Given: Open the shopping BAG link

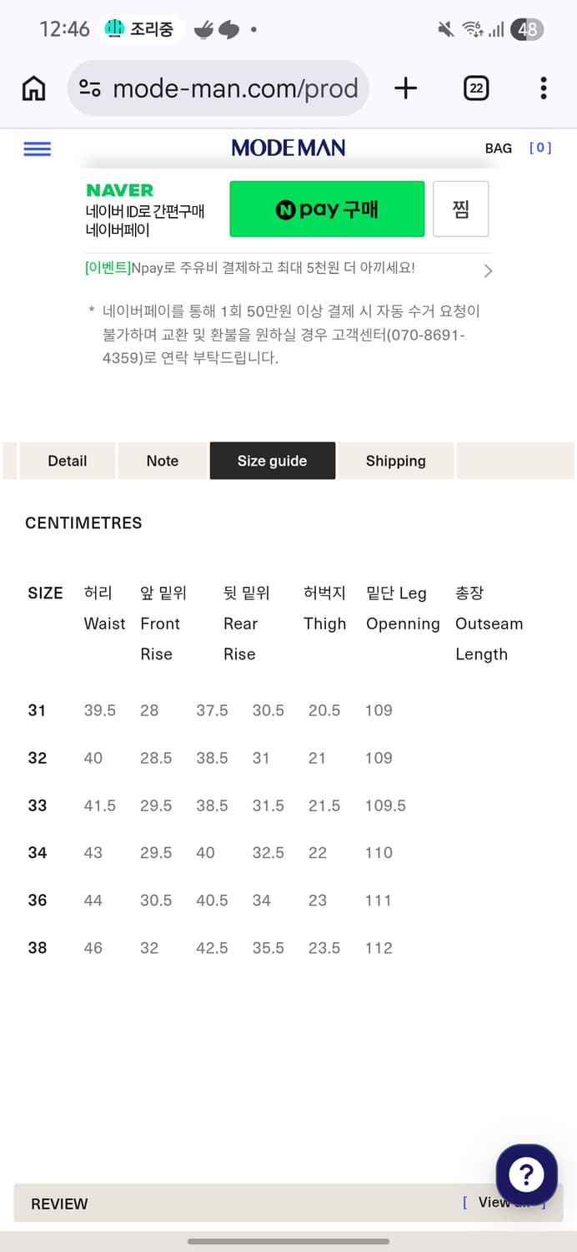Looking at the screenshot, I should point(498,148).
